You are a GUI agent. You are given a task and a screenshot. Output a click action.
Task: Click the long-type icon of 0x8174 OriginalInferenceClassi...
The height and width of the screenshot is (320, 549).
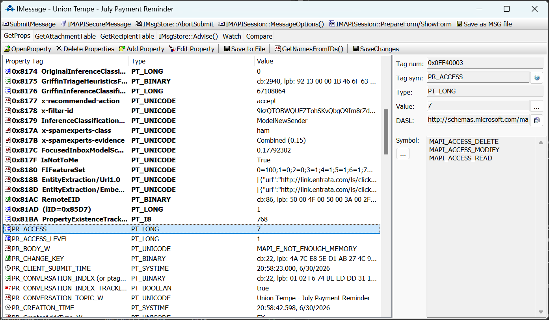tap(7, 71)
